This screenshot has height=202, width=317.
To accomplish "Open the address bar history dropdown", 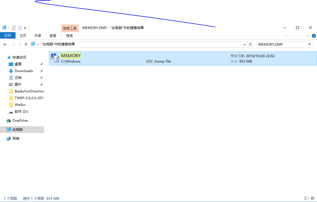I will point(245,45).
